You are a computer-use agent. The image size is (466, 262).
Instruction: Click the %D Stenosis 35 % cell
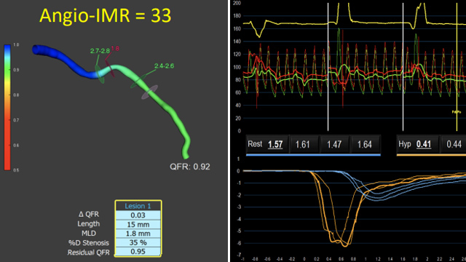click(138, 242)
